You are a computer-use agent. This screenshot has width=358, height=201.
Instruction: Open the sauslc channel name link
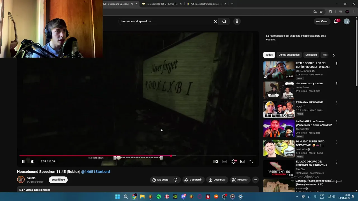click(x=31, y=178)
